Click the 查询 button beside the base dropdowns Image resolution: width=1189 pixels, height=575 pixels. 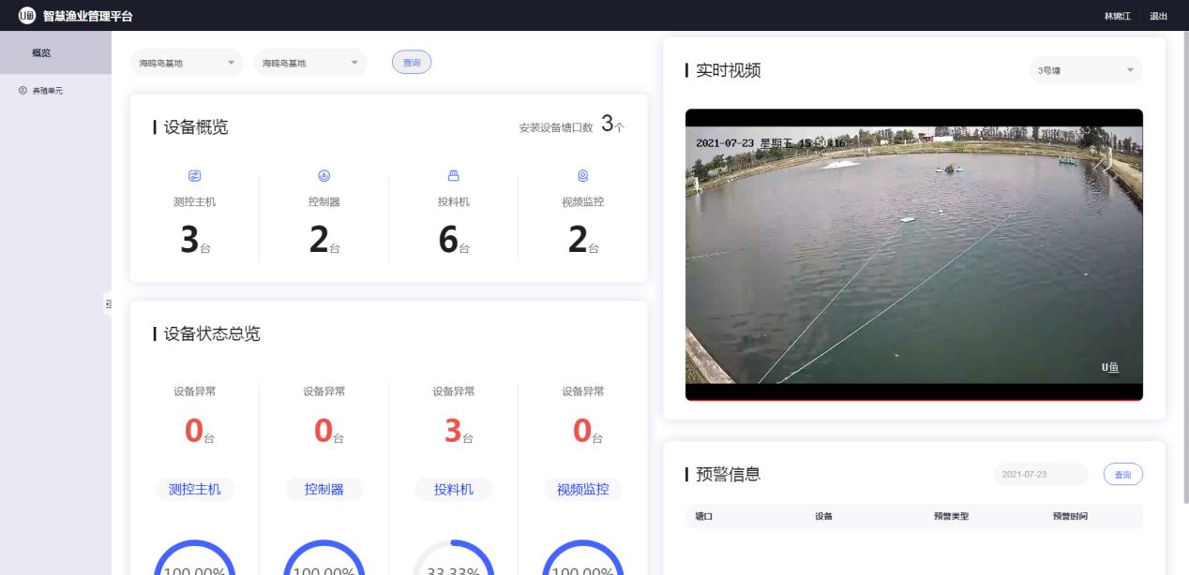point(412,63)
